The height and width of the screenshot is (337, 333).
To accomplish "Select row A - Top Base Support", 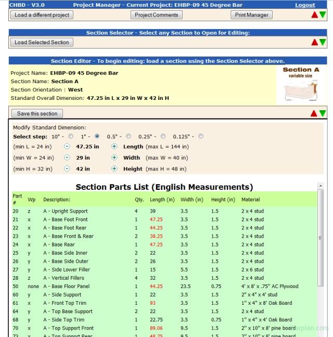I will (164, 312).
